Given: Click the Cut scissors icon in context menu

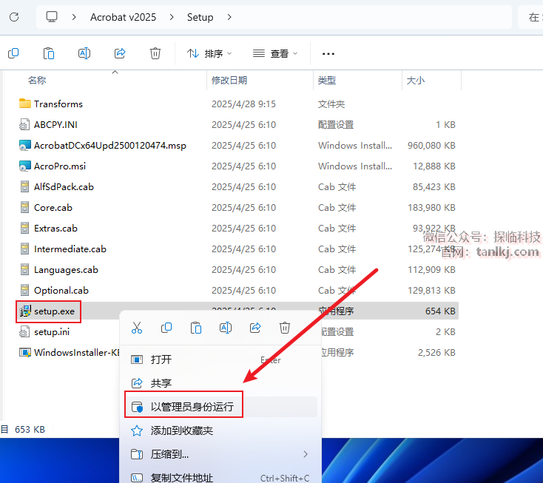Looking at the screenshot, I should point(137,328).
